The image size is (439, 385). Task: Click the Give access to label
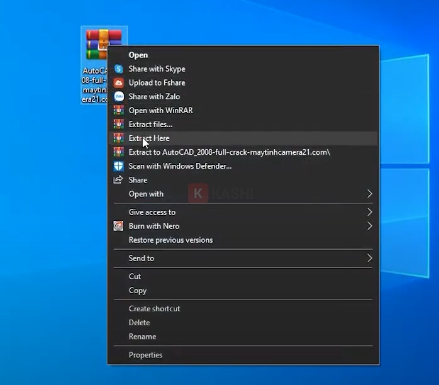[152, 212]
